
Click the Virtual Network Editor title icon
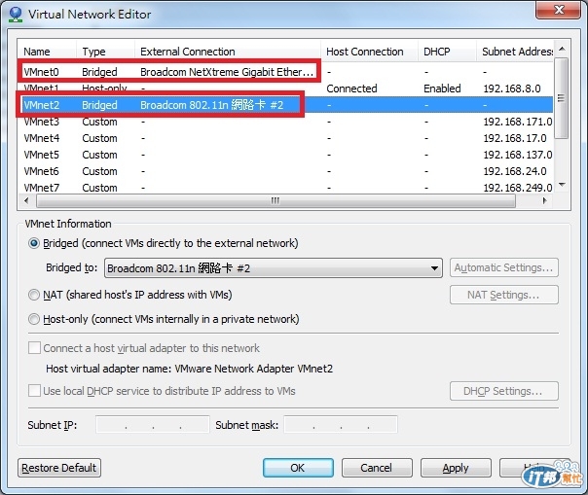[x=16, y=15]
